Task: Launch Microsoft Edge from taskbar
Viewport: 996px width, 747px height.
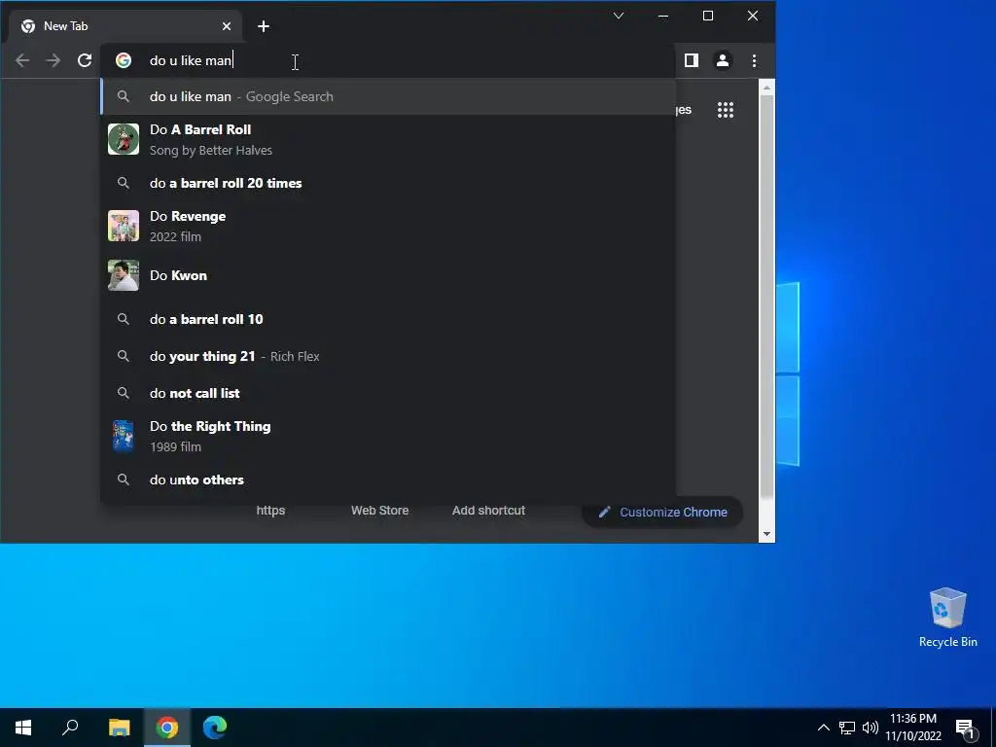Action: [215, 728]
